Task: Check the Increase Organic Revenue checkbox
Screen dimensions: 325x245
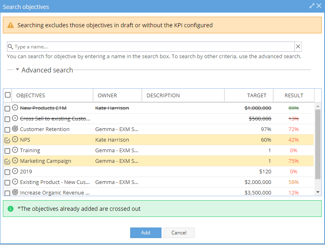Action: click(7, 193)
